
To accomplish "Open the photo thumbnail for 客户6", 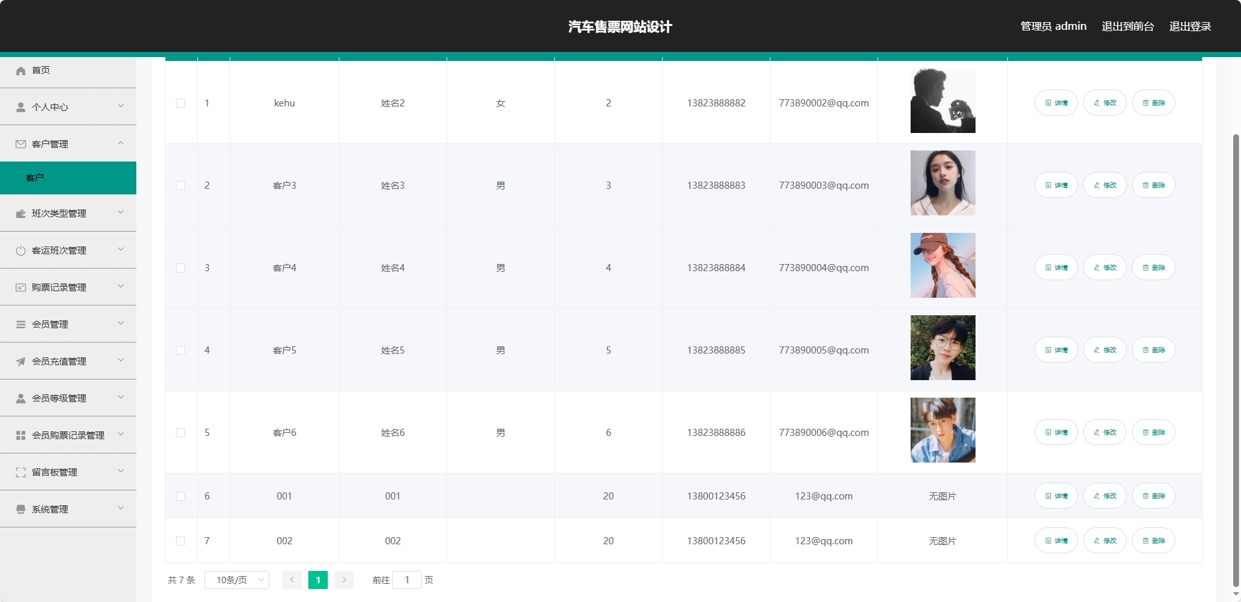I will point(943,430).
